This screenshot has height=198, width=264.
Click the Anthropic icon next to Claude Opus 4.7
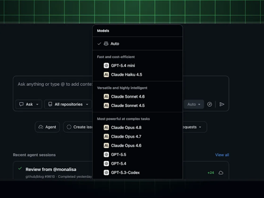[x=106, y=136]
